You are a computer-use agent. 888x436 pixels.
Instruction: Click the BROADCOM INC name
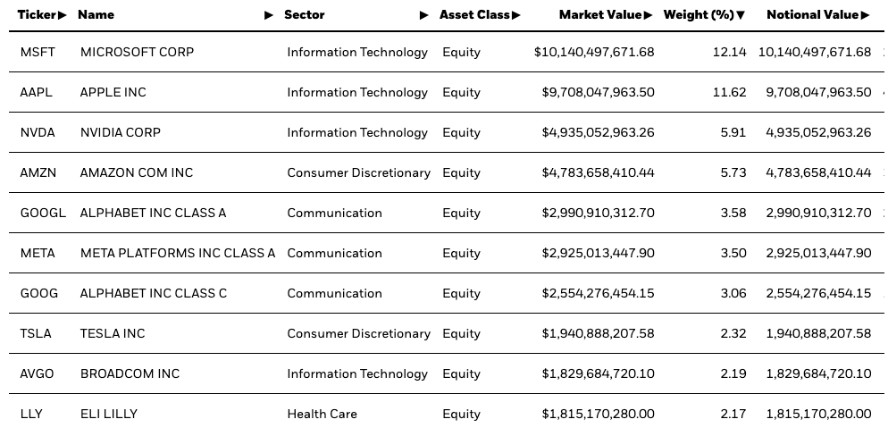click(130, 373)
